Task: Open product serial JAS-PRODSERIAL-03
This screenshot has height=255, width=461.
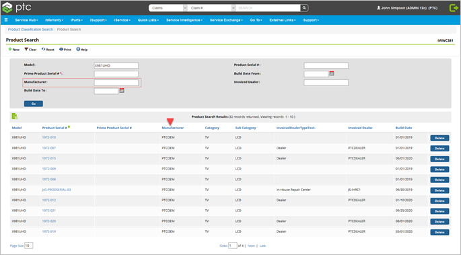Action: [x=57, y=190]
